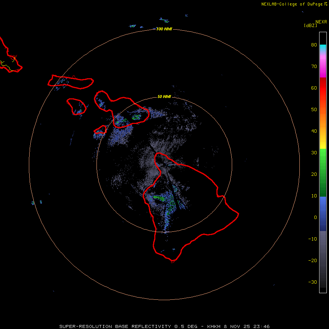Click the -30 value on the dBZ scale

313,282
